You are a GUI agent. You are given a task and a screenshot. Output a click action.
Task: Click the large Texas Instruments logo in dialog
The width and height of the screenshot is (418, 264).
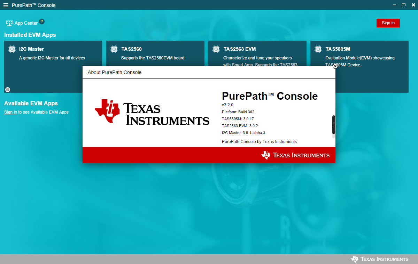tap(152, 112)
